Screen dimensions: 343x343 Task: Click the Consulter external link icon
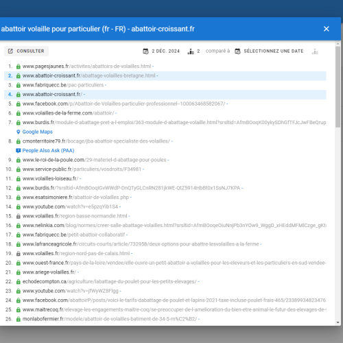(10, 51)
